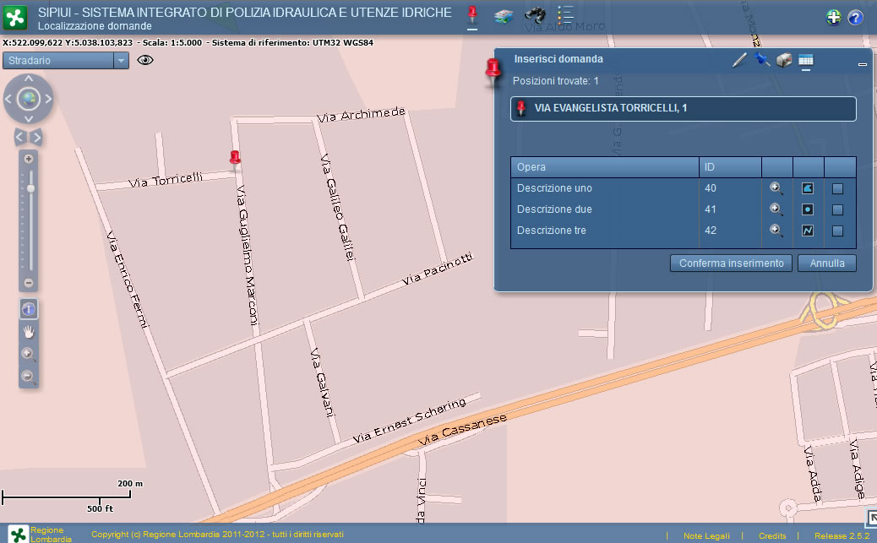Pan map up with navigation arrow

point(29,79)
